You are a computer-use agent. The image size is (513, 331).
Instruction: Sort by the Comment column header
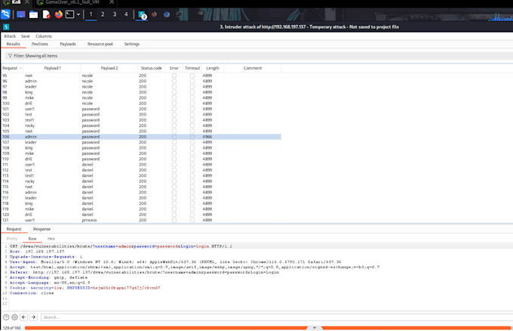pyautogui.click(x=253, y=68)
